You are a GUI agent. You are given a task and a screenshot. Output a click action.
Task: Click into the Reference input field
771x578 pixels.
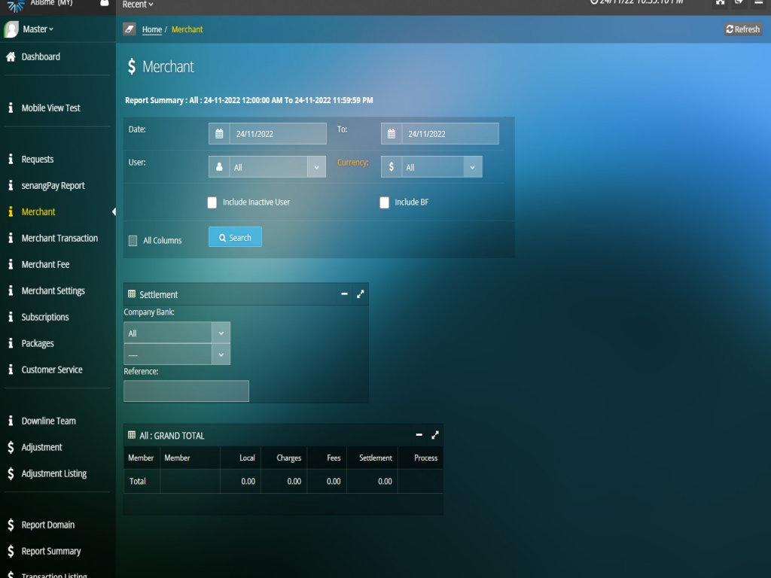tap(186, 391)
